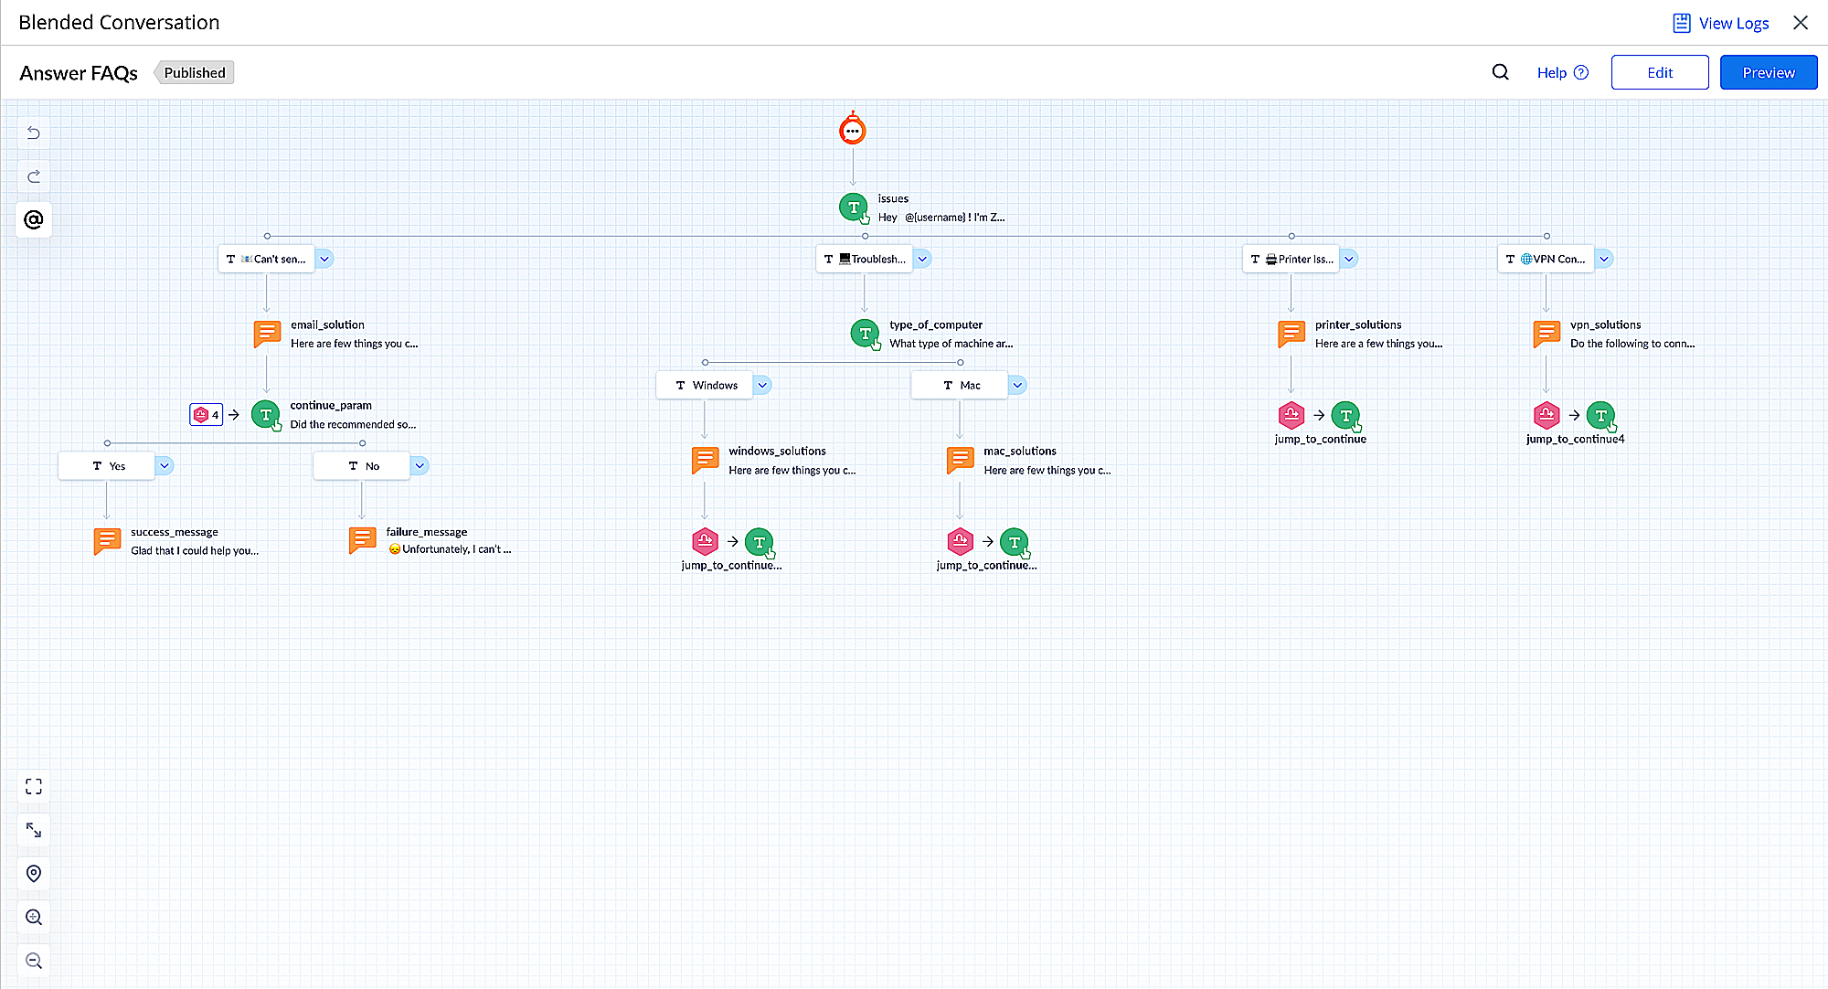Open the @ mentions panel icon
1828x989 pixels.
pyautogui.click(x=34, y=219)
